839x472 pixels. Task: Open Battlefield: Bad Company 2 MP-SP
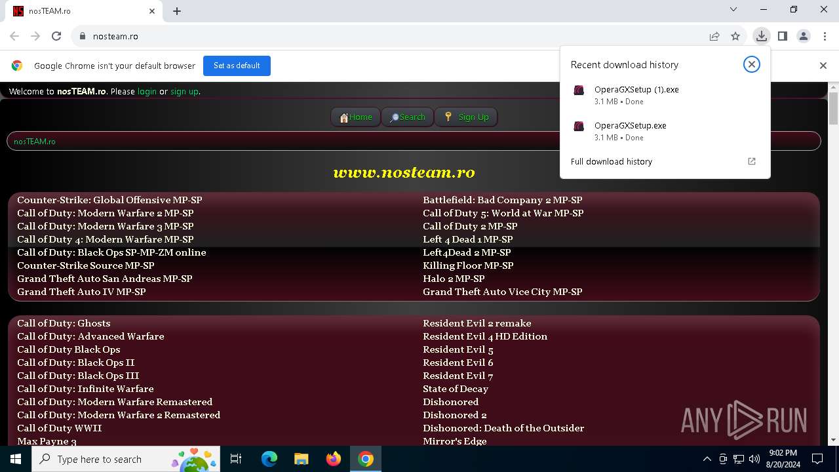click(x=503, y=200)
